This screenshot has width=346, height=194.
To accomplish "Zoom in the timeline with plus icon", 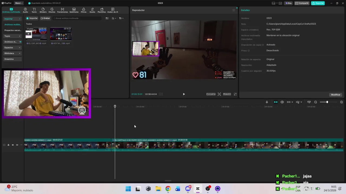I will coord(341,102).
